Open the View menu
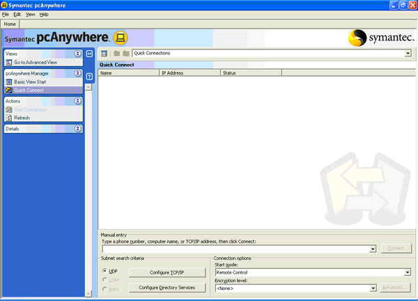Image resolution: width=418 pixels, height=301 pixels. coord(30,14)
